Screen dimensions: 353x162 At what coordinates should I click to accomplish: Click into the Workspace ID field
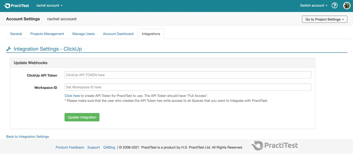pyautogui.click(x=188, y=87)
